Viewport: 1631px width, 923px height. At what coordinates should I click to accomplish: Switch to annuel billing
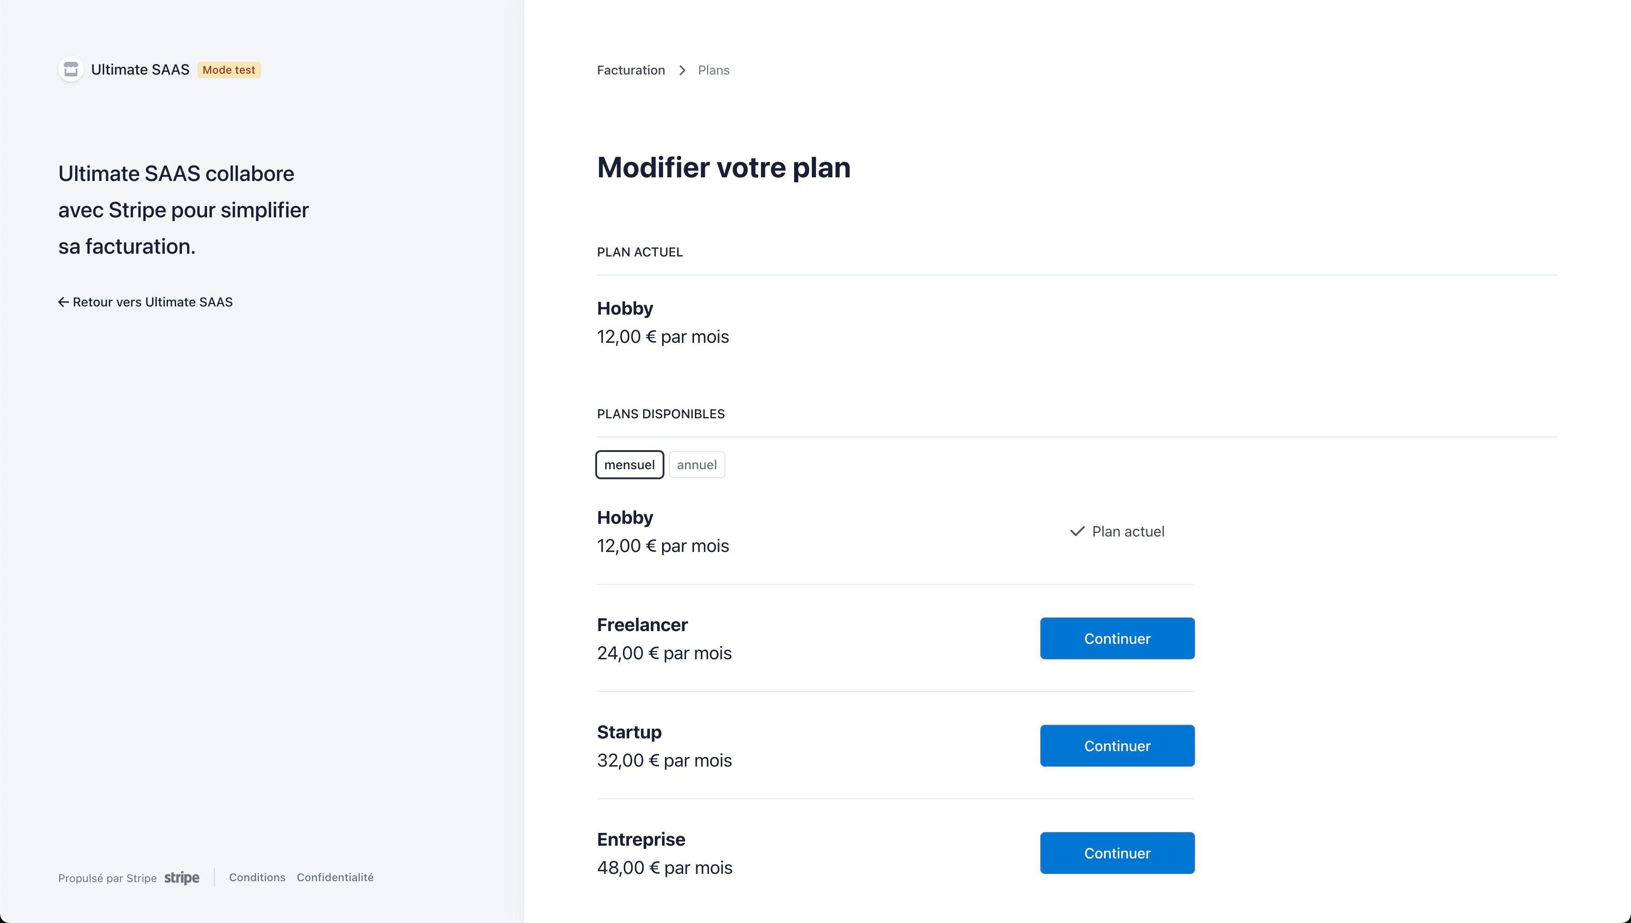tap(697, 465)
